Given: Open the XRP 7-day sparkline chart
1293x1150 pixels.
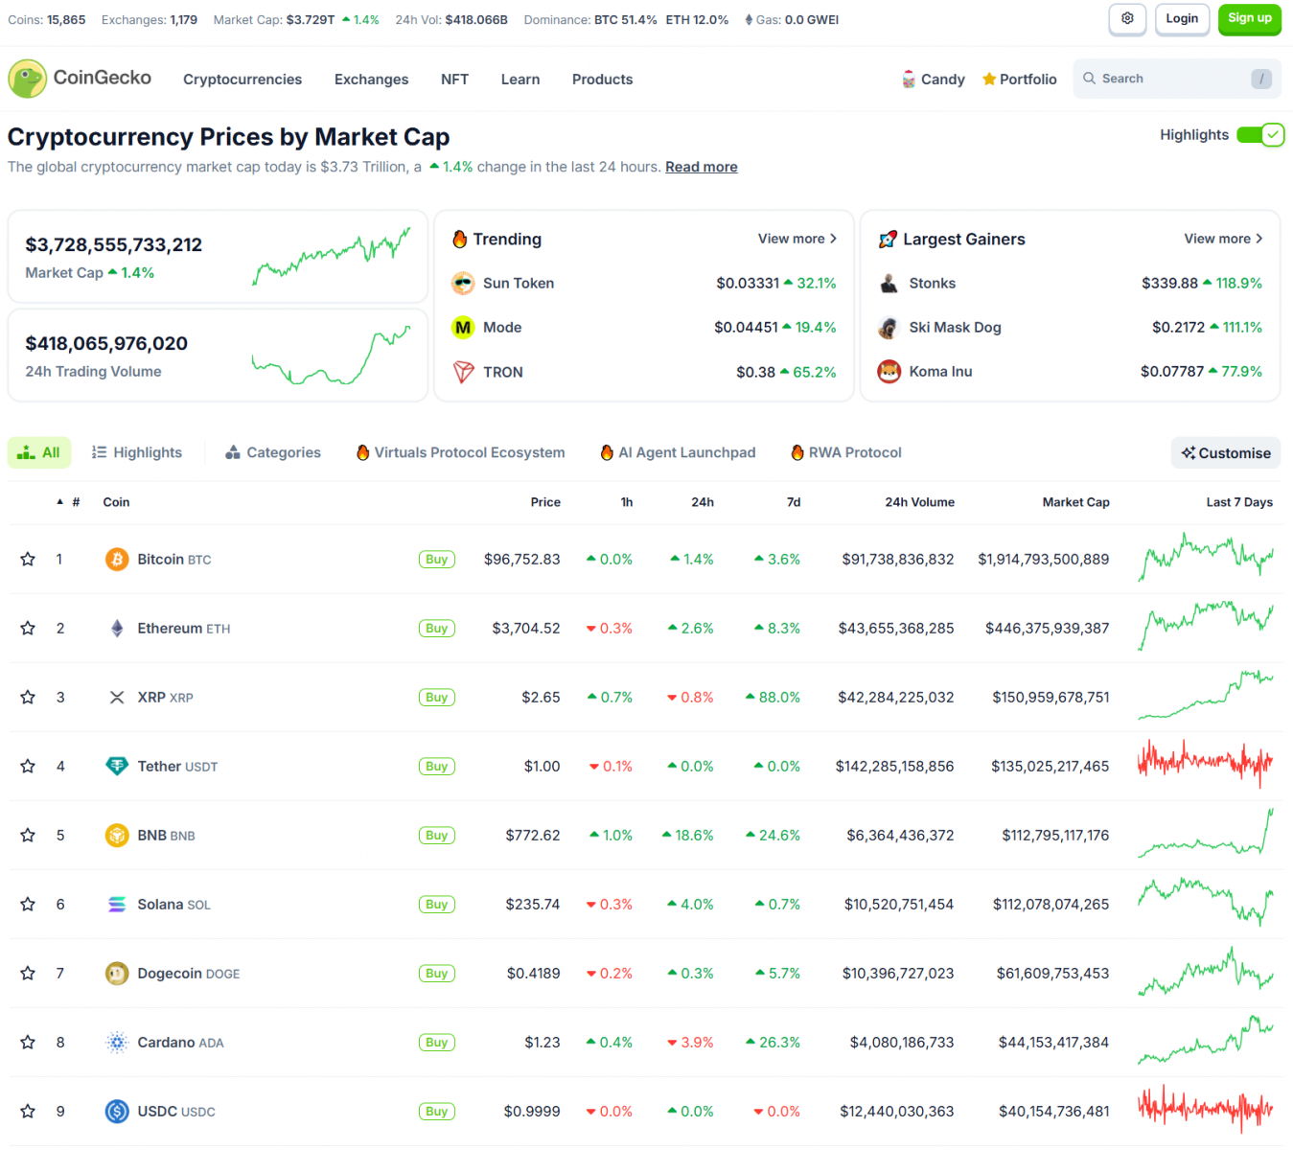Looking at the screenshot, I should tap(1205, 697).
